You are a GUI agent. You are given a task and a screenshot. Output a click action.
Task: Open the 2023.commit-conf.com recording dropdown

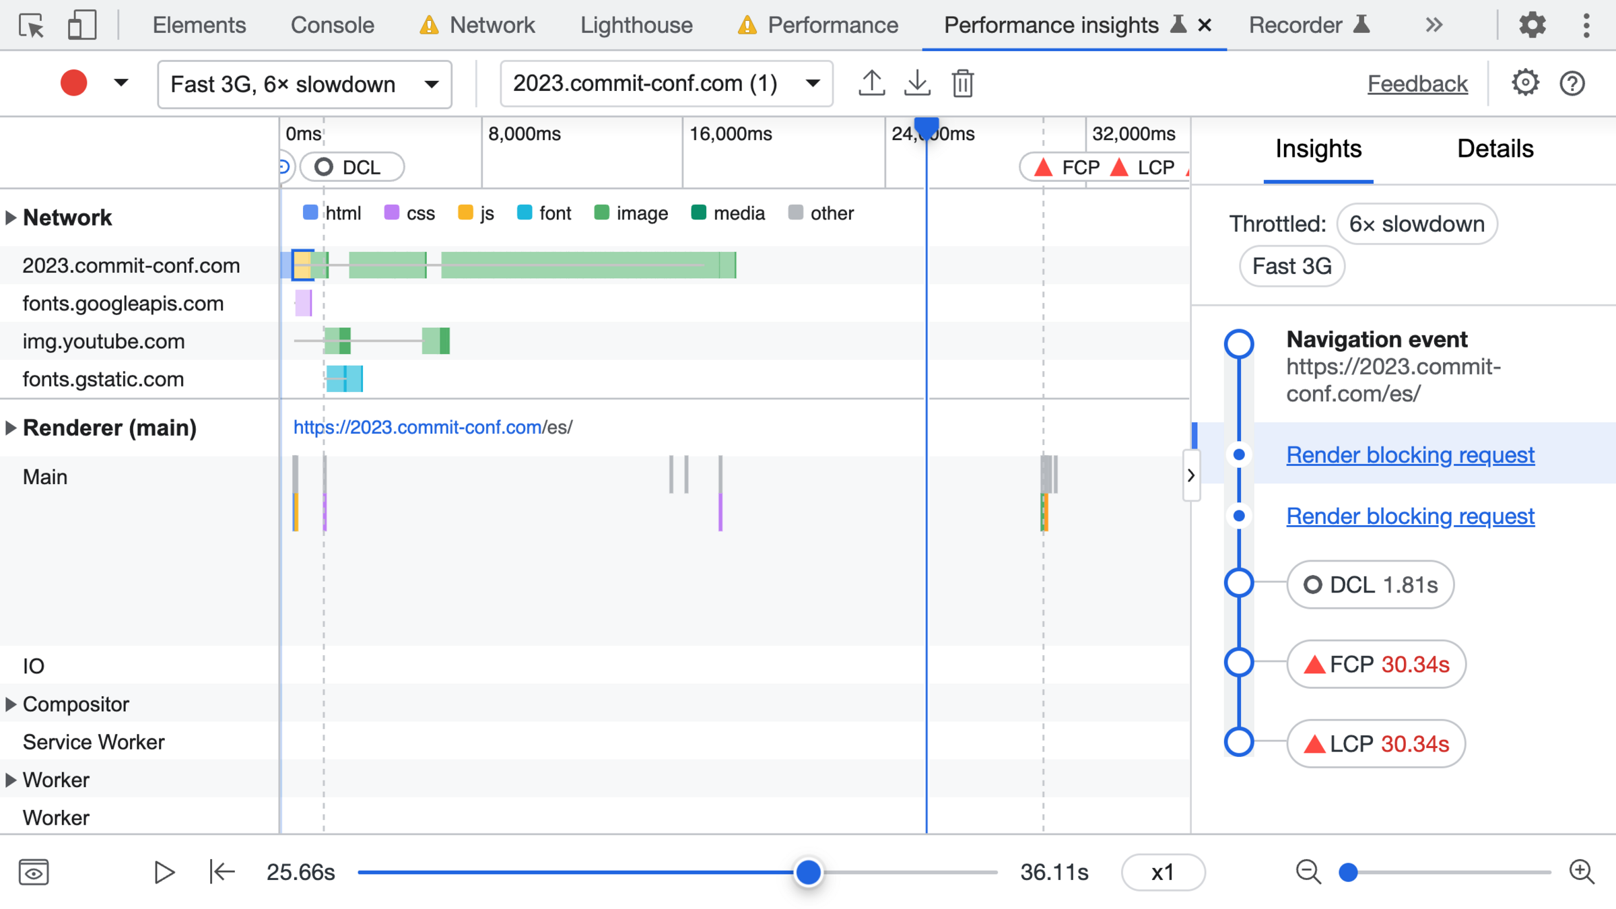pos(666,83)
